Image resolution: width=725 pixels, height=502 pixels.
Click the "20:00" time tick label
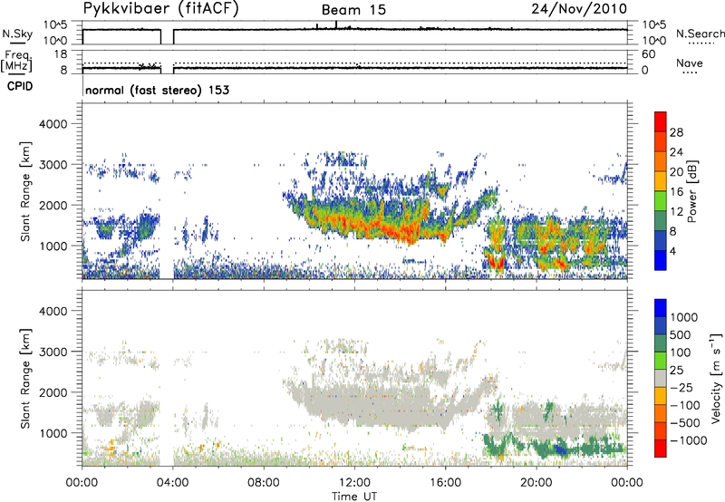[536, 483]
